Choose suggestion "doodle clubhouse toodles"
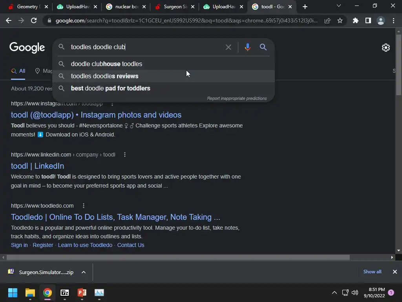 click(x=164, y=64)
